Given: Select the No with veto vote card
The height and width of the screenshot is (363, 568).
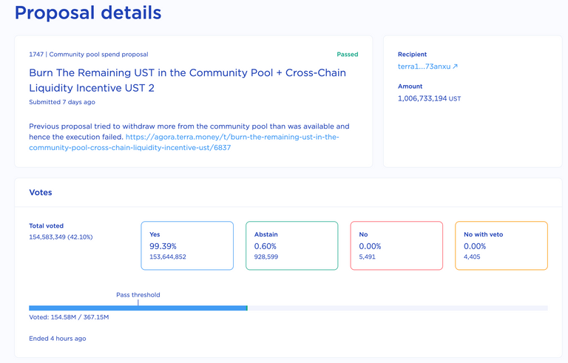Looking at the screenshot, I should [x=501, y=245].
